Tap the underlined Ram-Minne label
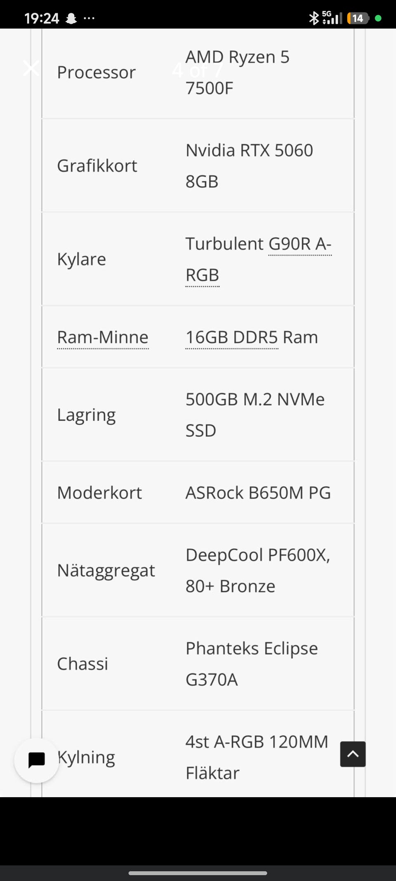Screen dimensions: 396x881 [103, 337]
